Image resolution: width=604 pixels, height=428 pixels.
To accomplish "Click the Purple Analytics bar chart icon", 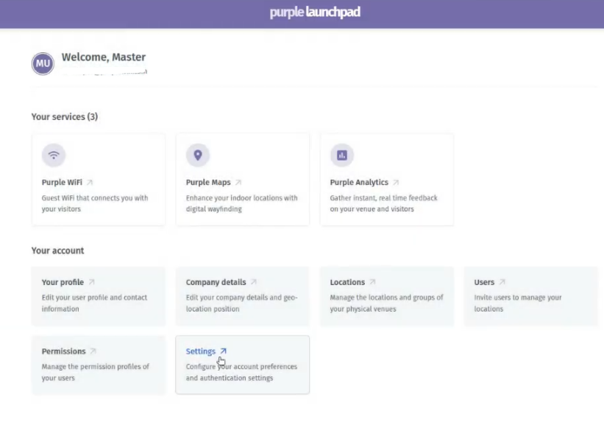I will (341, 155).
